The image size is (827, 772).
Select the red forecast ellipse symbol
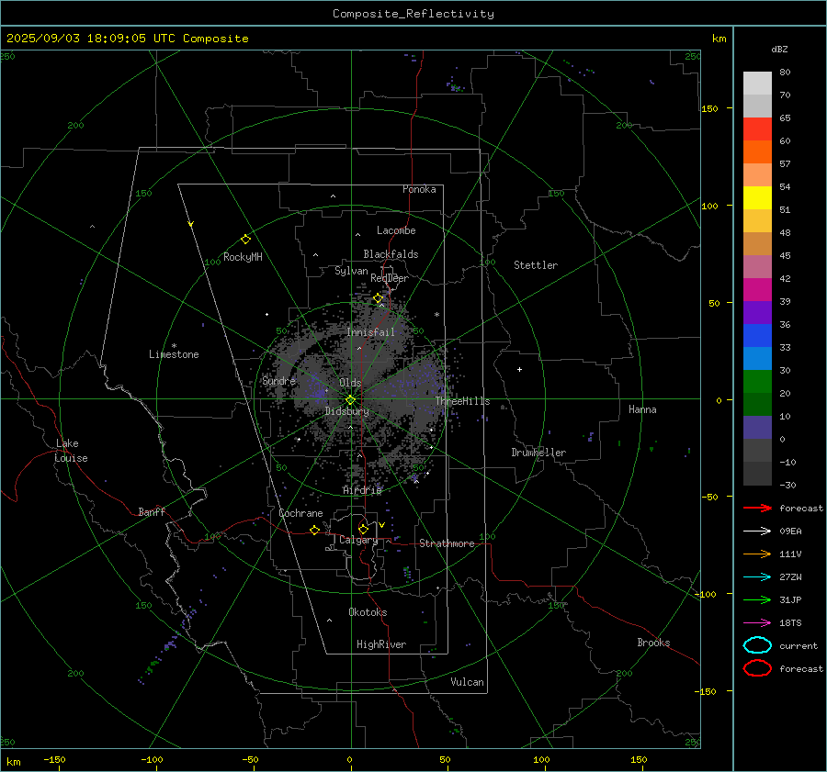pos(757,668)
